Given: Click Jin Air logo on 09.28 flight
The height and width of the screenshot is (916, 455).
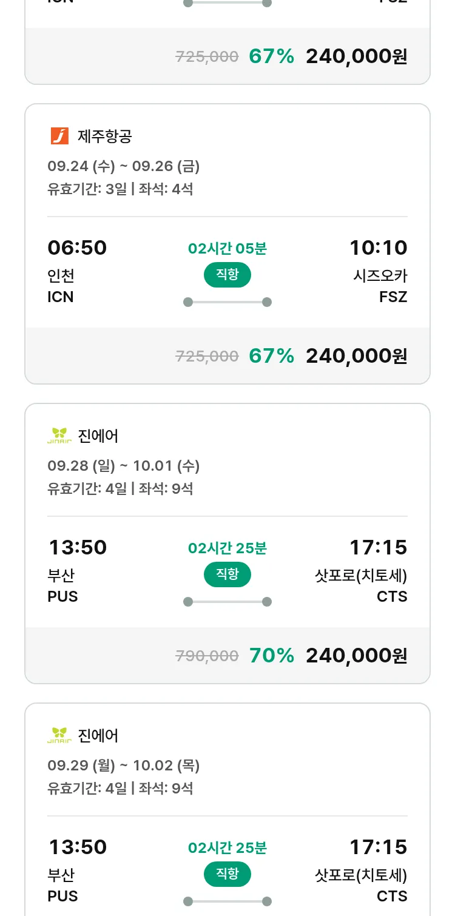Looking at the screenshot, I should tap(59, 436).
